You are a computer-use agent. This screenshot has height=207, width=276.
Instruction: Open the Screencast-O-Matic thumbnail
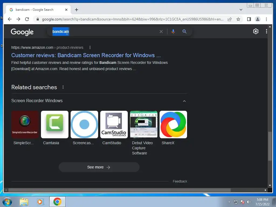click(x=84, y=125)
